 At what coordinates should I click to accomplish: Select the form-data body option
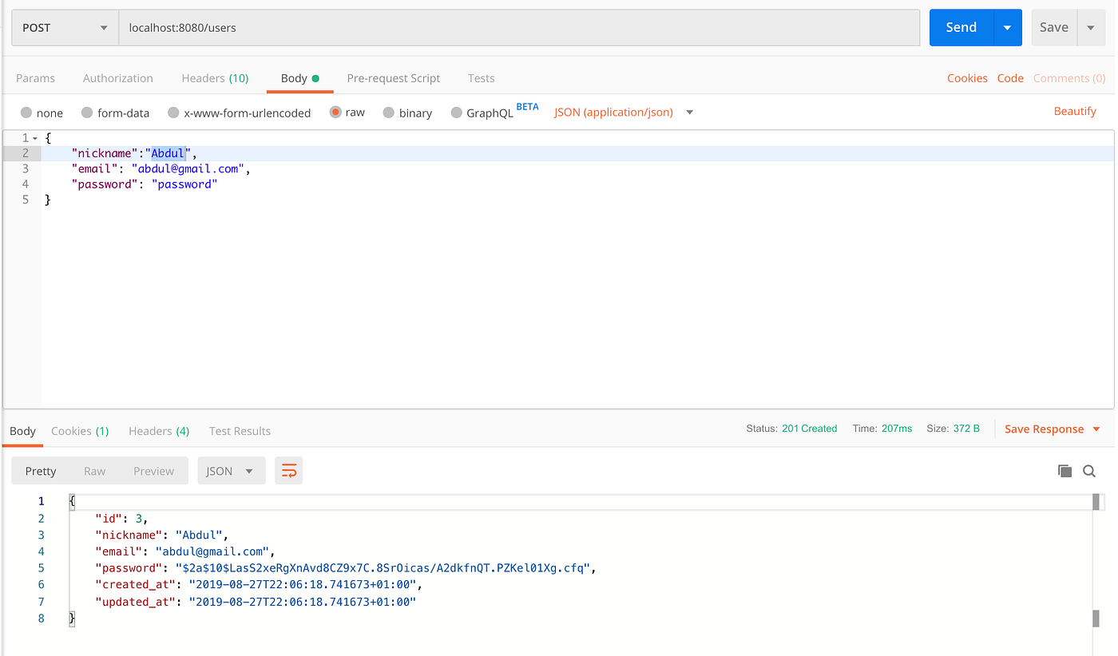point(115,113)
